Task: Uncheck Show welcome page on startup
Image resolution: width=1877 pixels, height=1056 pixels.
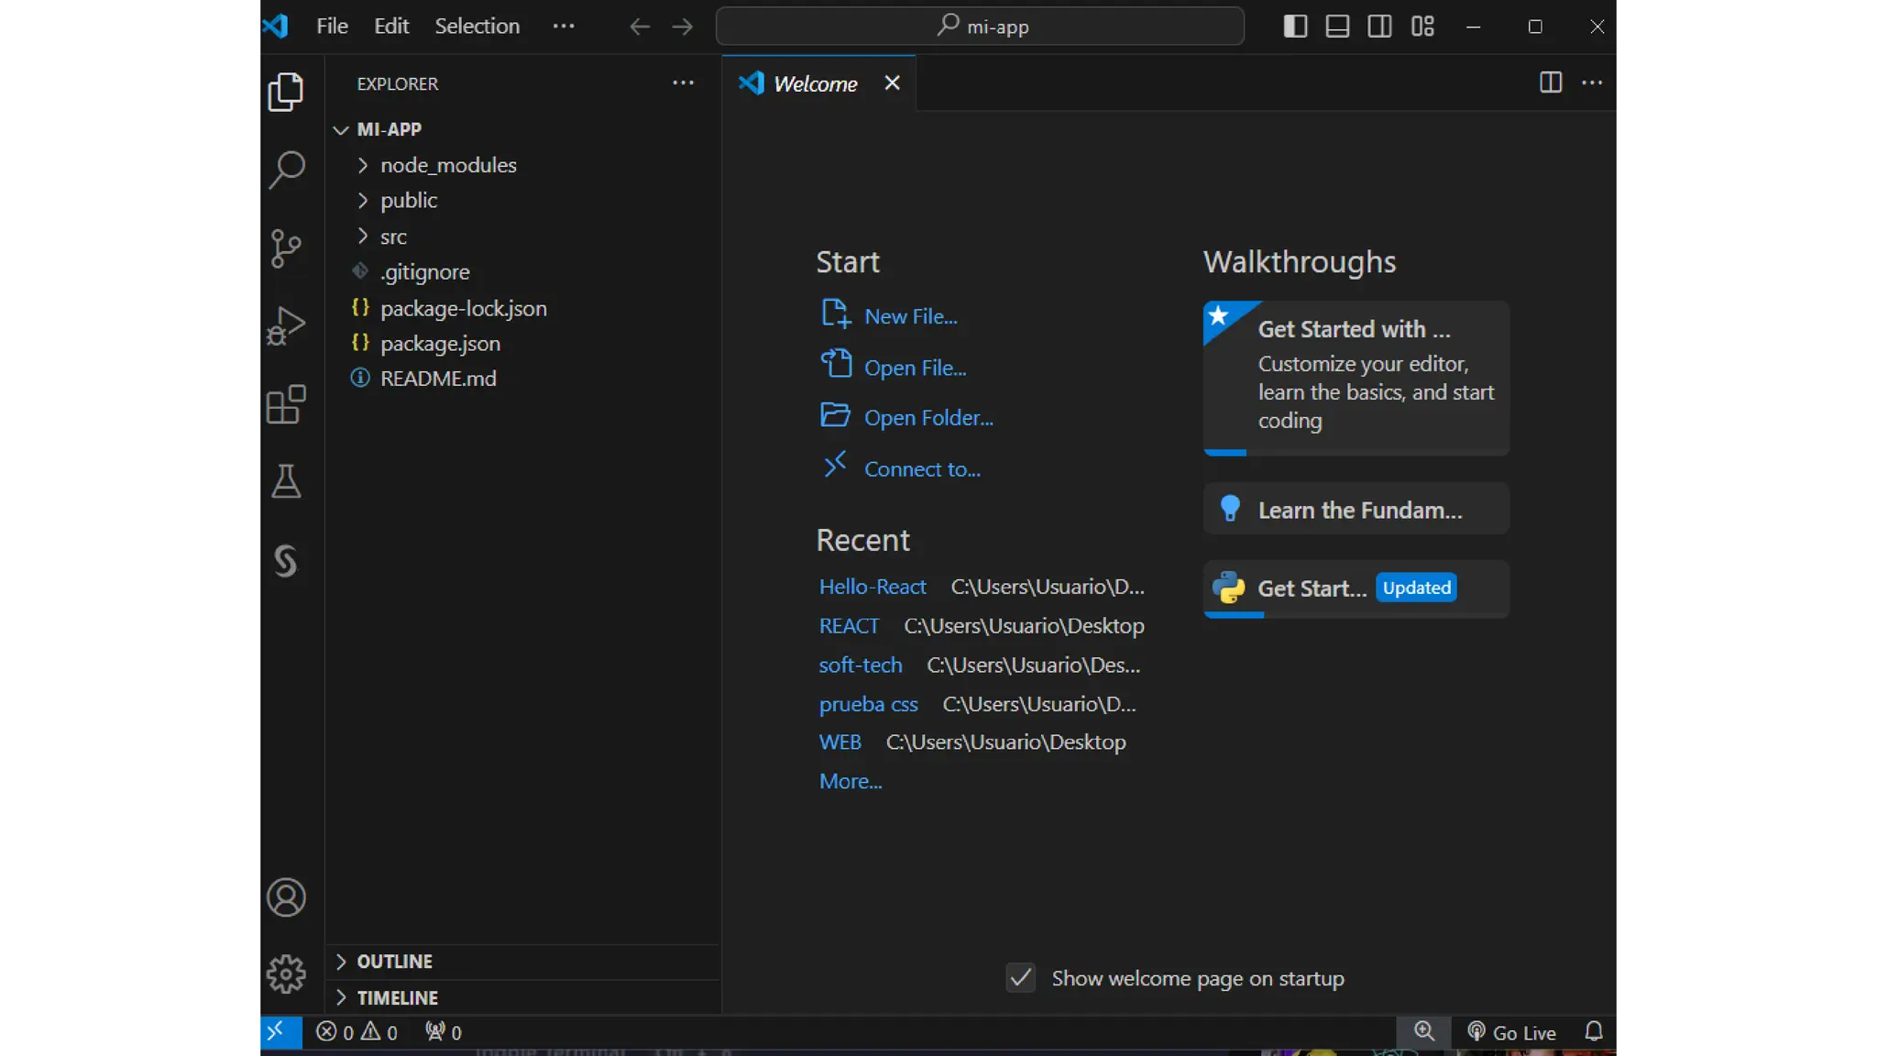Action: [x=1020, y=978]
